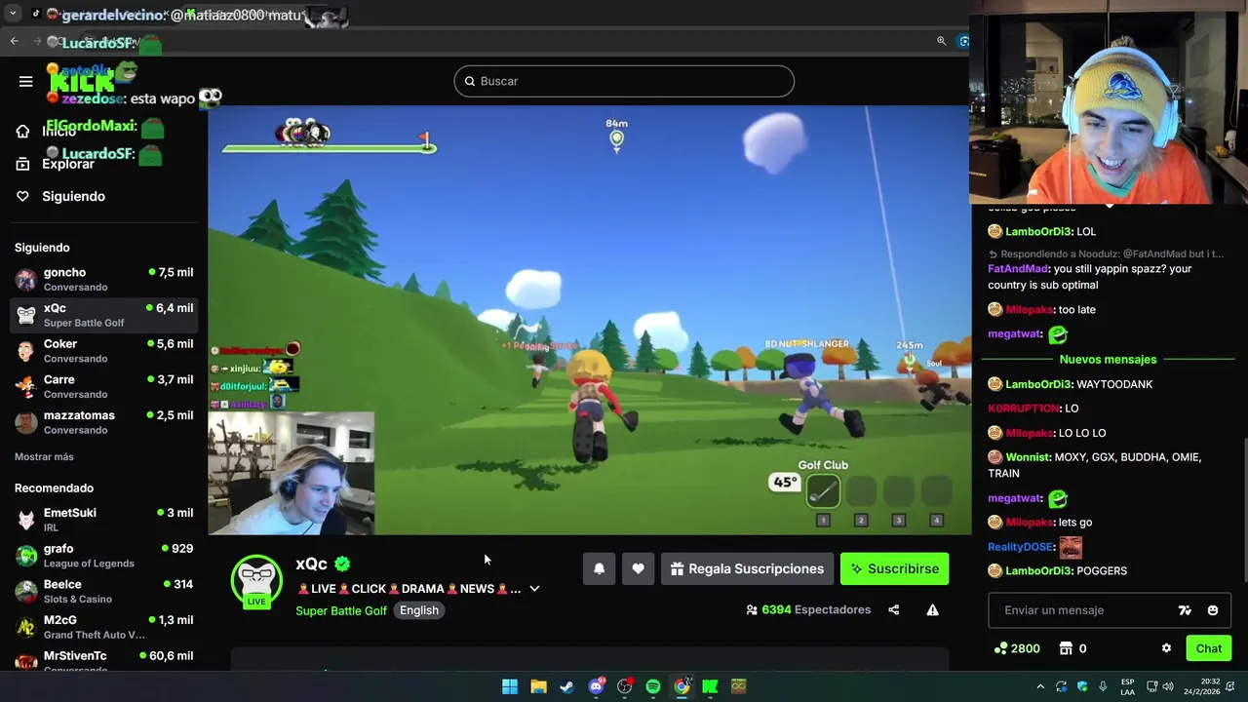Show hidden system tray icons chevron
1248x702 pixels.
tap(1040, 686)
